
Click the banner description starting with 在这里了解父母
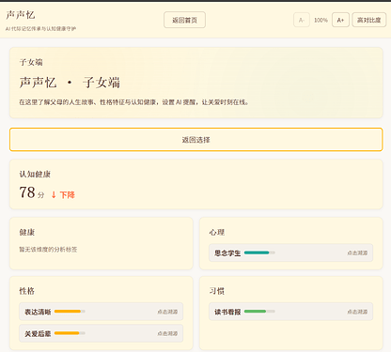[133, 102]
